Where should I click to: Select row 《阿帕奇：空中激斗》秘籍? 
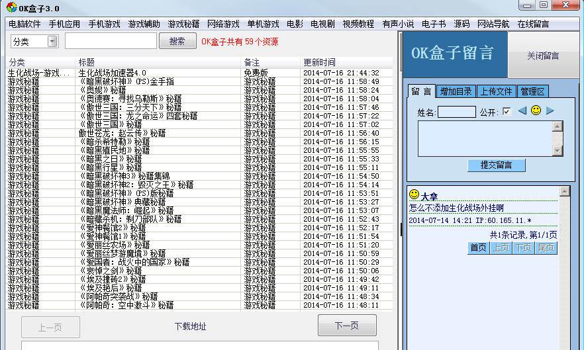199,305
